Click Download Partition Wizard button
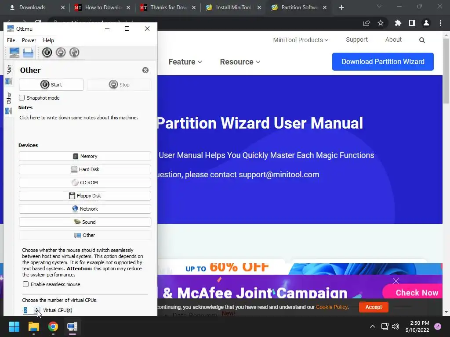 point(383,61)
